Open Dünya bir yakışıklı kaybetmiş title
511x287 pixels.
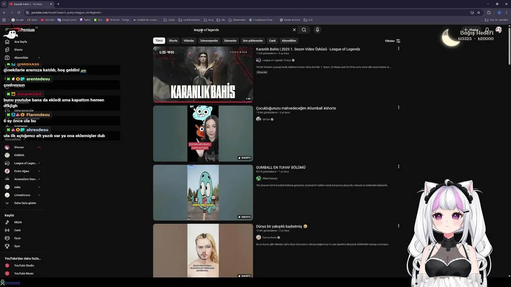(281, 226)
